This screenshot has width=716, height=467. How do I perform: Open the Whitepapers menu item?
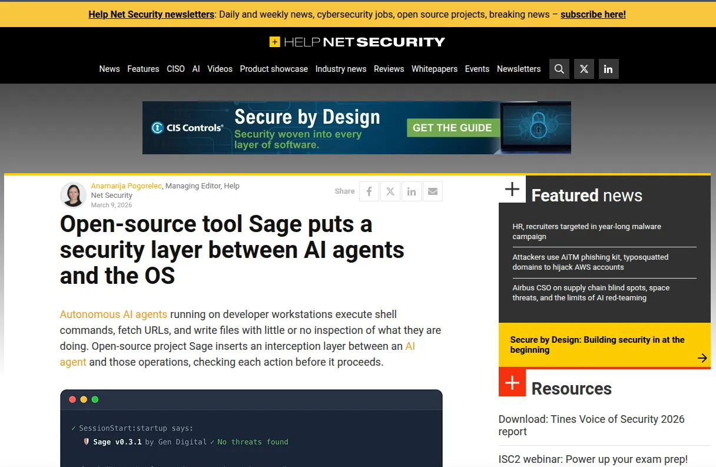pyautogui.click(x=435, y=69)
